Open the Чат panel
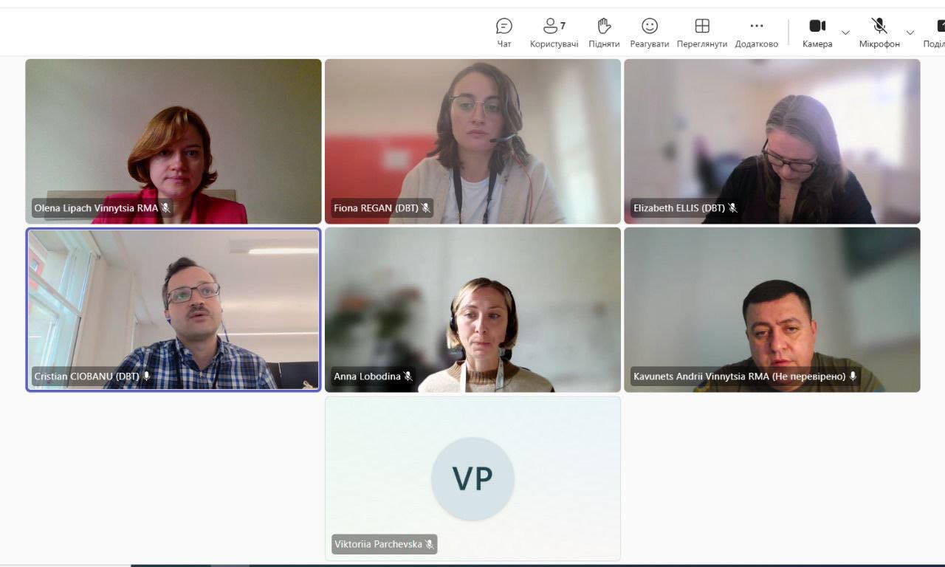The width and height of the screenshot is (945, 567). [x=504, y=33]
